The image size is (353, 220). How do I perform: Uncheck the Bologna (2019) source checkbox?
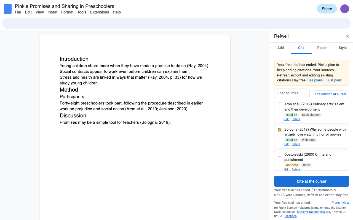click(279, 130)
